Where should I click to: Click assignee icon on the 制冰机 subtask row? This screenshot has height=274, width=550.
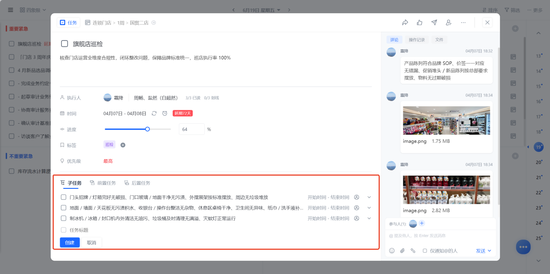point(356,218)
